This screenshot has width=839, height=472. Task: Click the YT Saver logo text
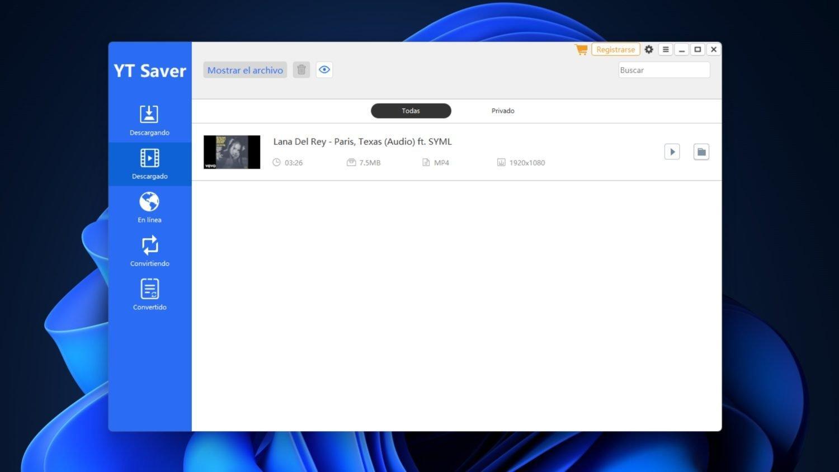click(x=150, y=71)
